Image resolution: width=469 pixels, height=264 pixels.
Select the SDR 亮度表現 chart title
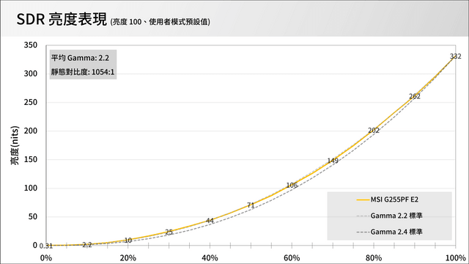[x=62, y=20]
